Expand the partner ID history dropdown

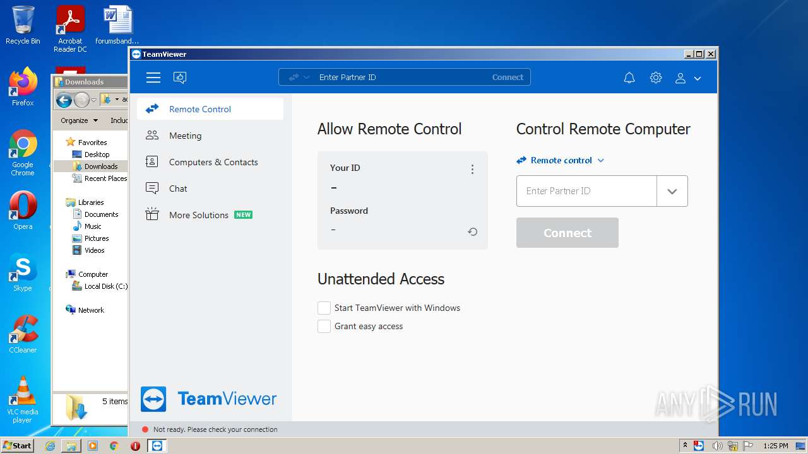point(672,191)
